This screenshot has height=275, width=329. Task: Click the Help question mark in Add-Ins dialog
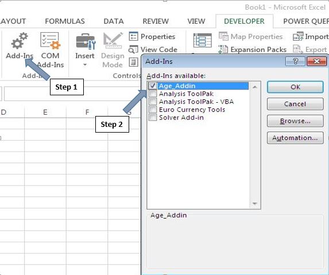tap(295, 61)
